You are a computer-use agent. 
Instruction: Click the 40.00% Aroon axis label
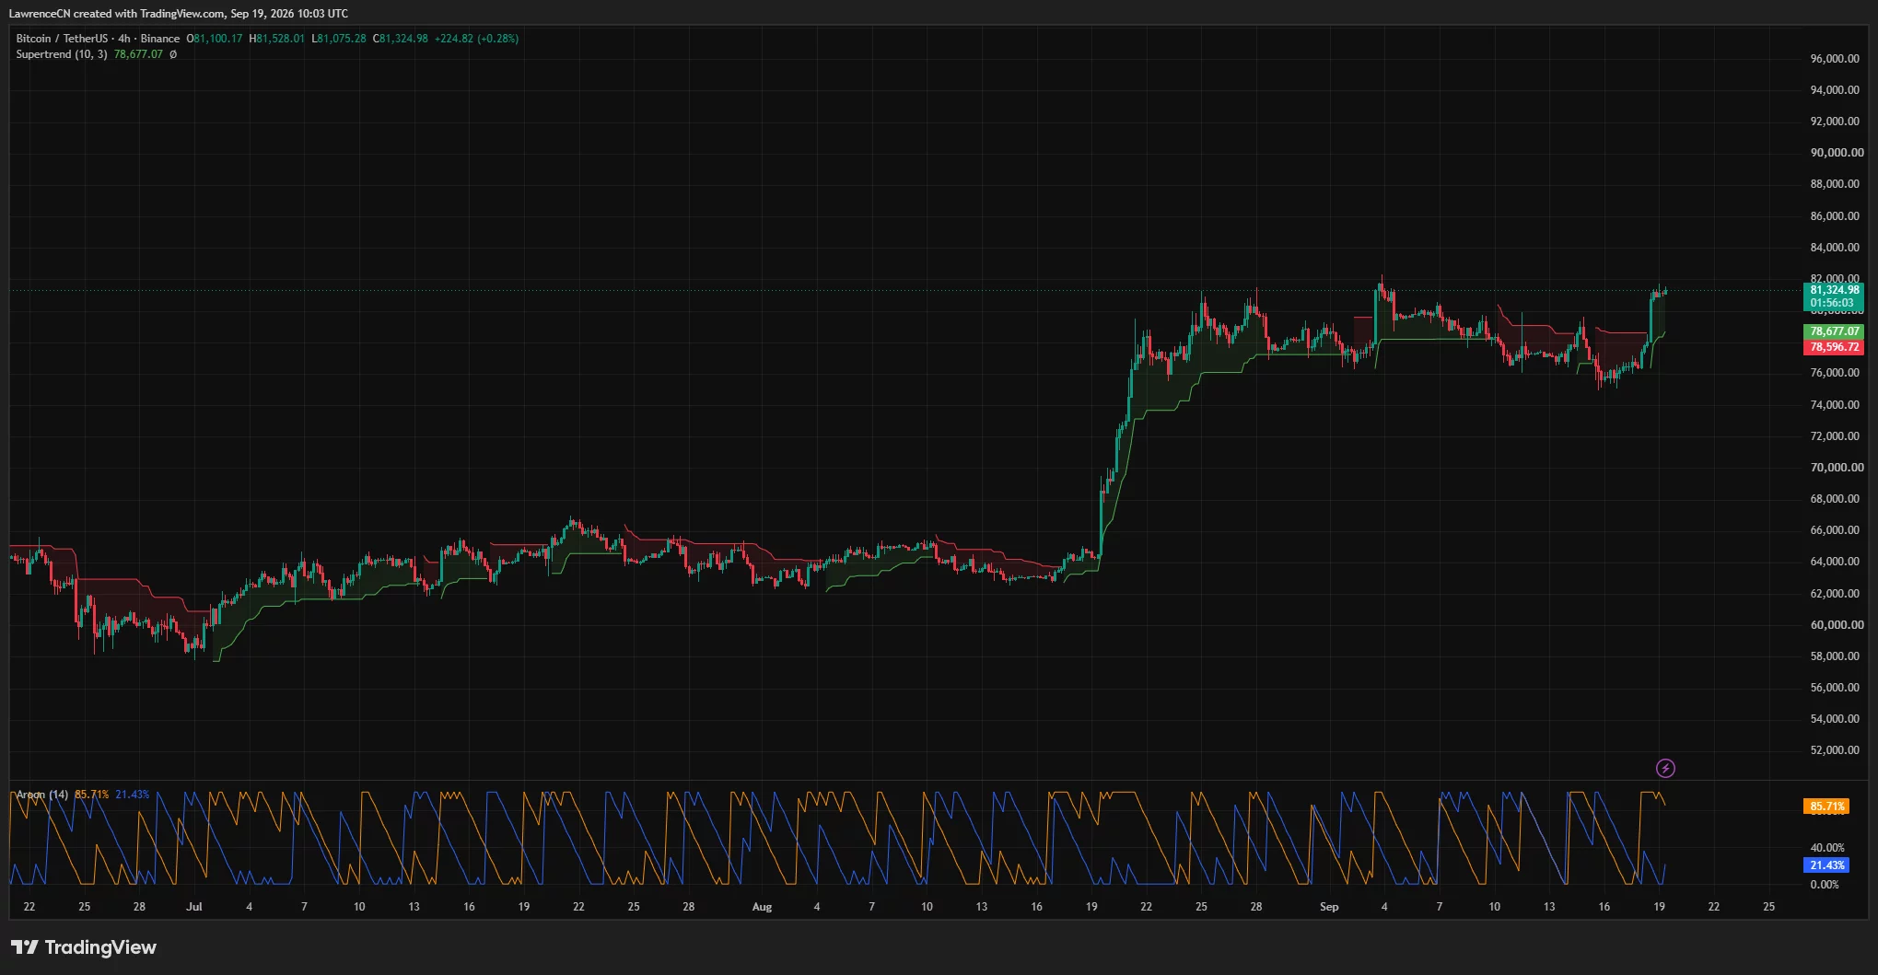pyautogui.click(x=1827, y=848)
